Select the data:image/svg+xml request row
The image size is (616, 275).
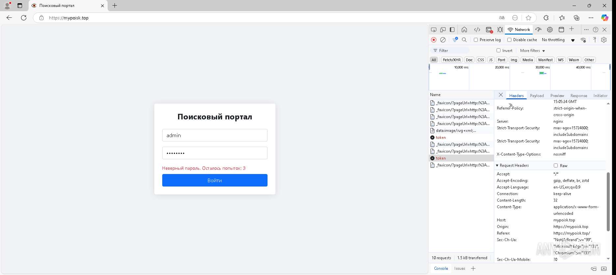[x=461, y=131]
